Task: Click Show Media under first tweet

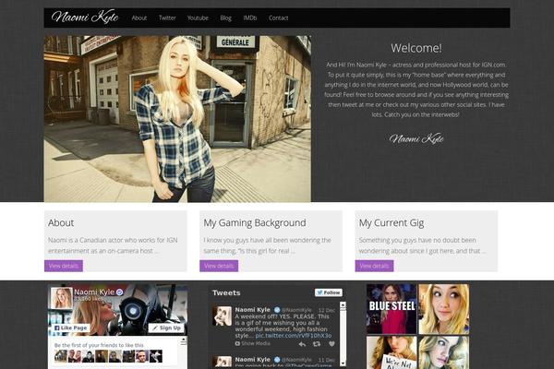Action: tap(252, 343)
